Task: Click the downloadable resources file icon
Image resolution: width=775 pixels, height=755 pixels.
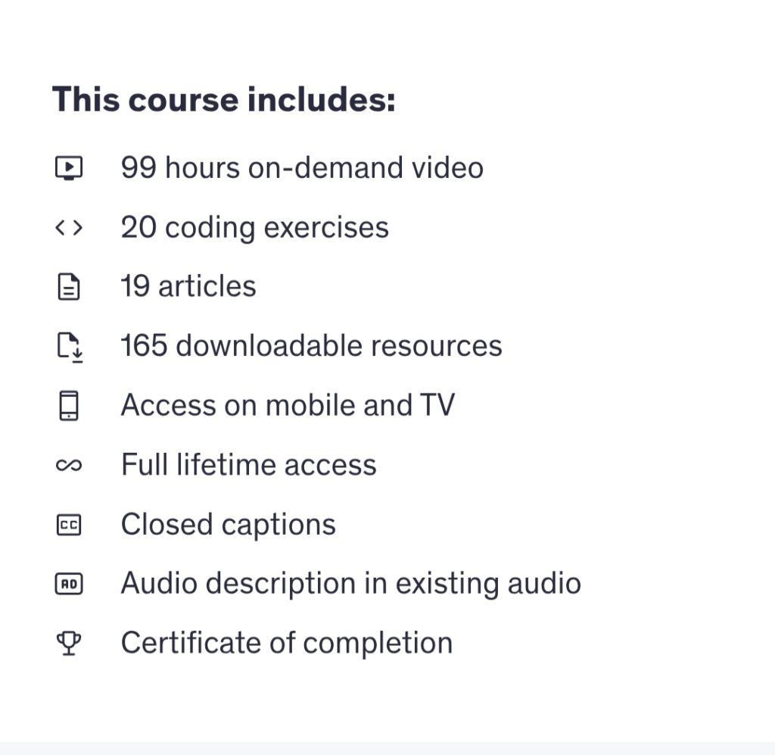Action: point(70,347)
